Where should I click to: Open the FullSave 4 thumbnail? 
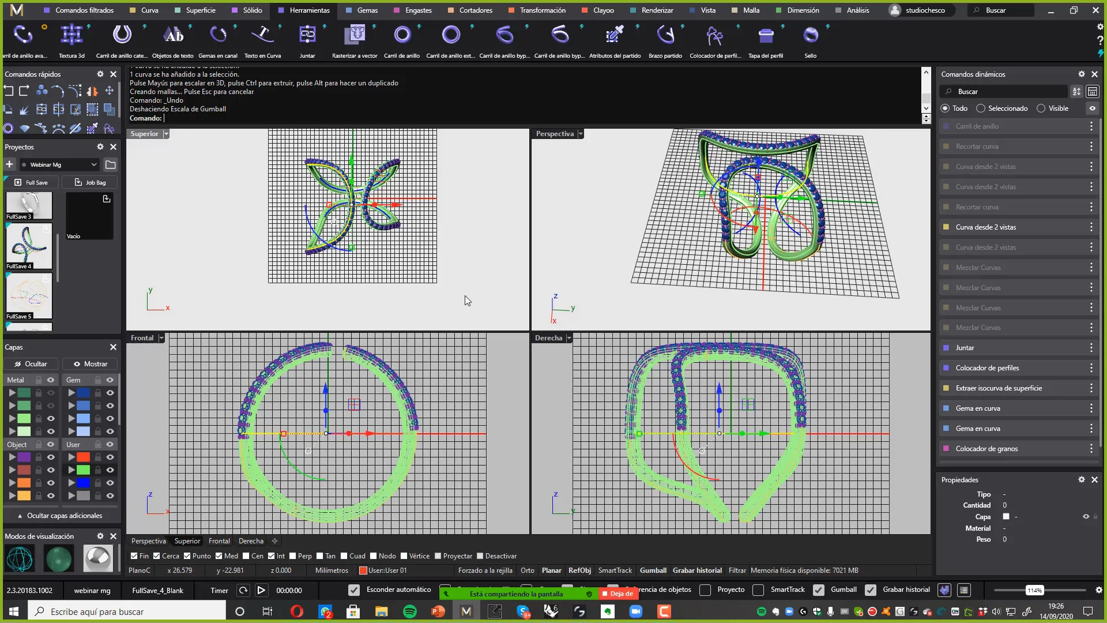[28, 245]
